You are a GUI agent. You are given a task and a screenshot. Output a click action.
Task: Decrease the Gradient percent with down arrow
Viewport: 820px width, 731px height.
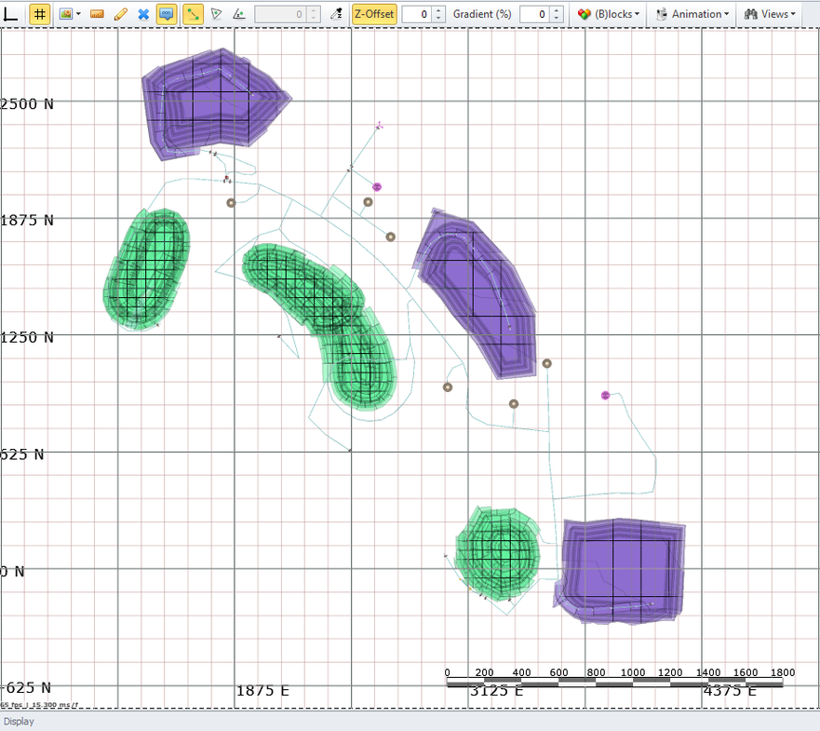[x=556, y=19]
